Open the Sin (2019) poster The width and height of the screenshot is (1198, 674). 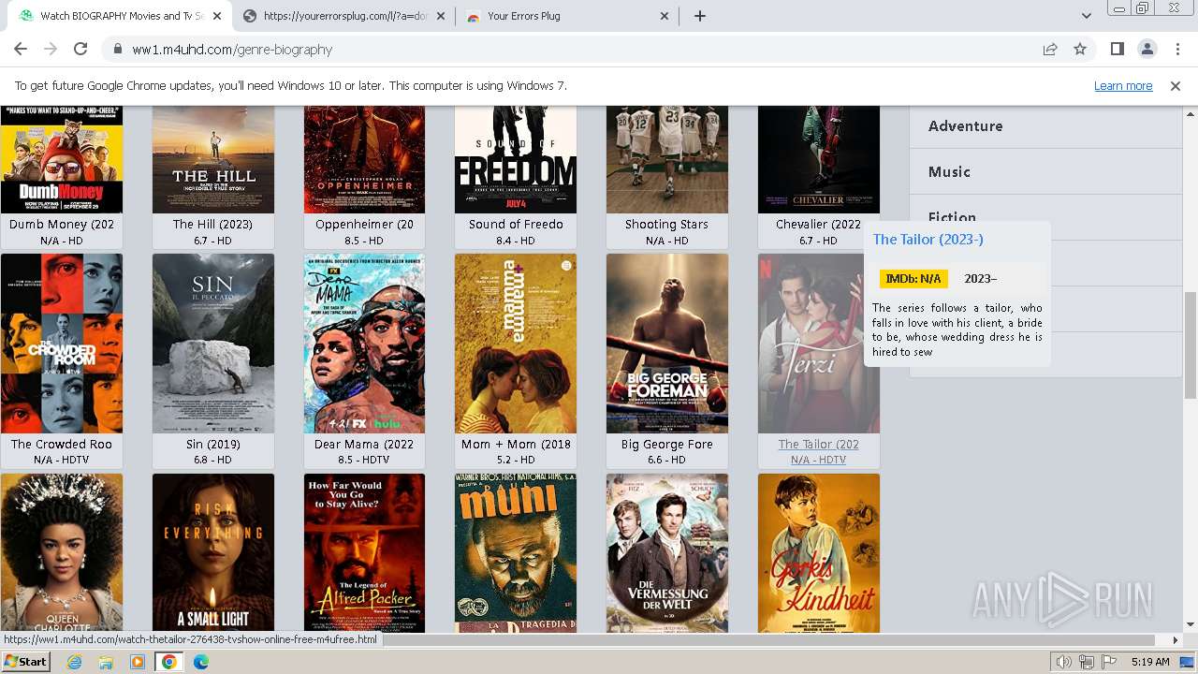[213, 344]
